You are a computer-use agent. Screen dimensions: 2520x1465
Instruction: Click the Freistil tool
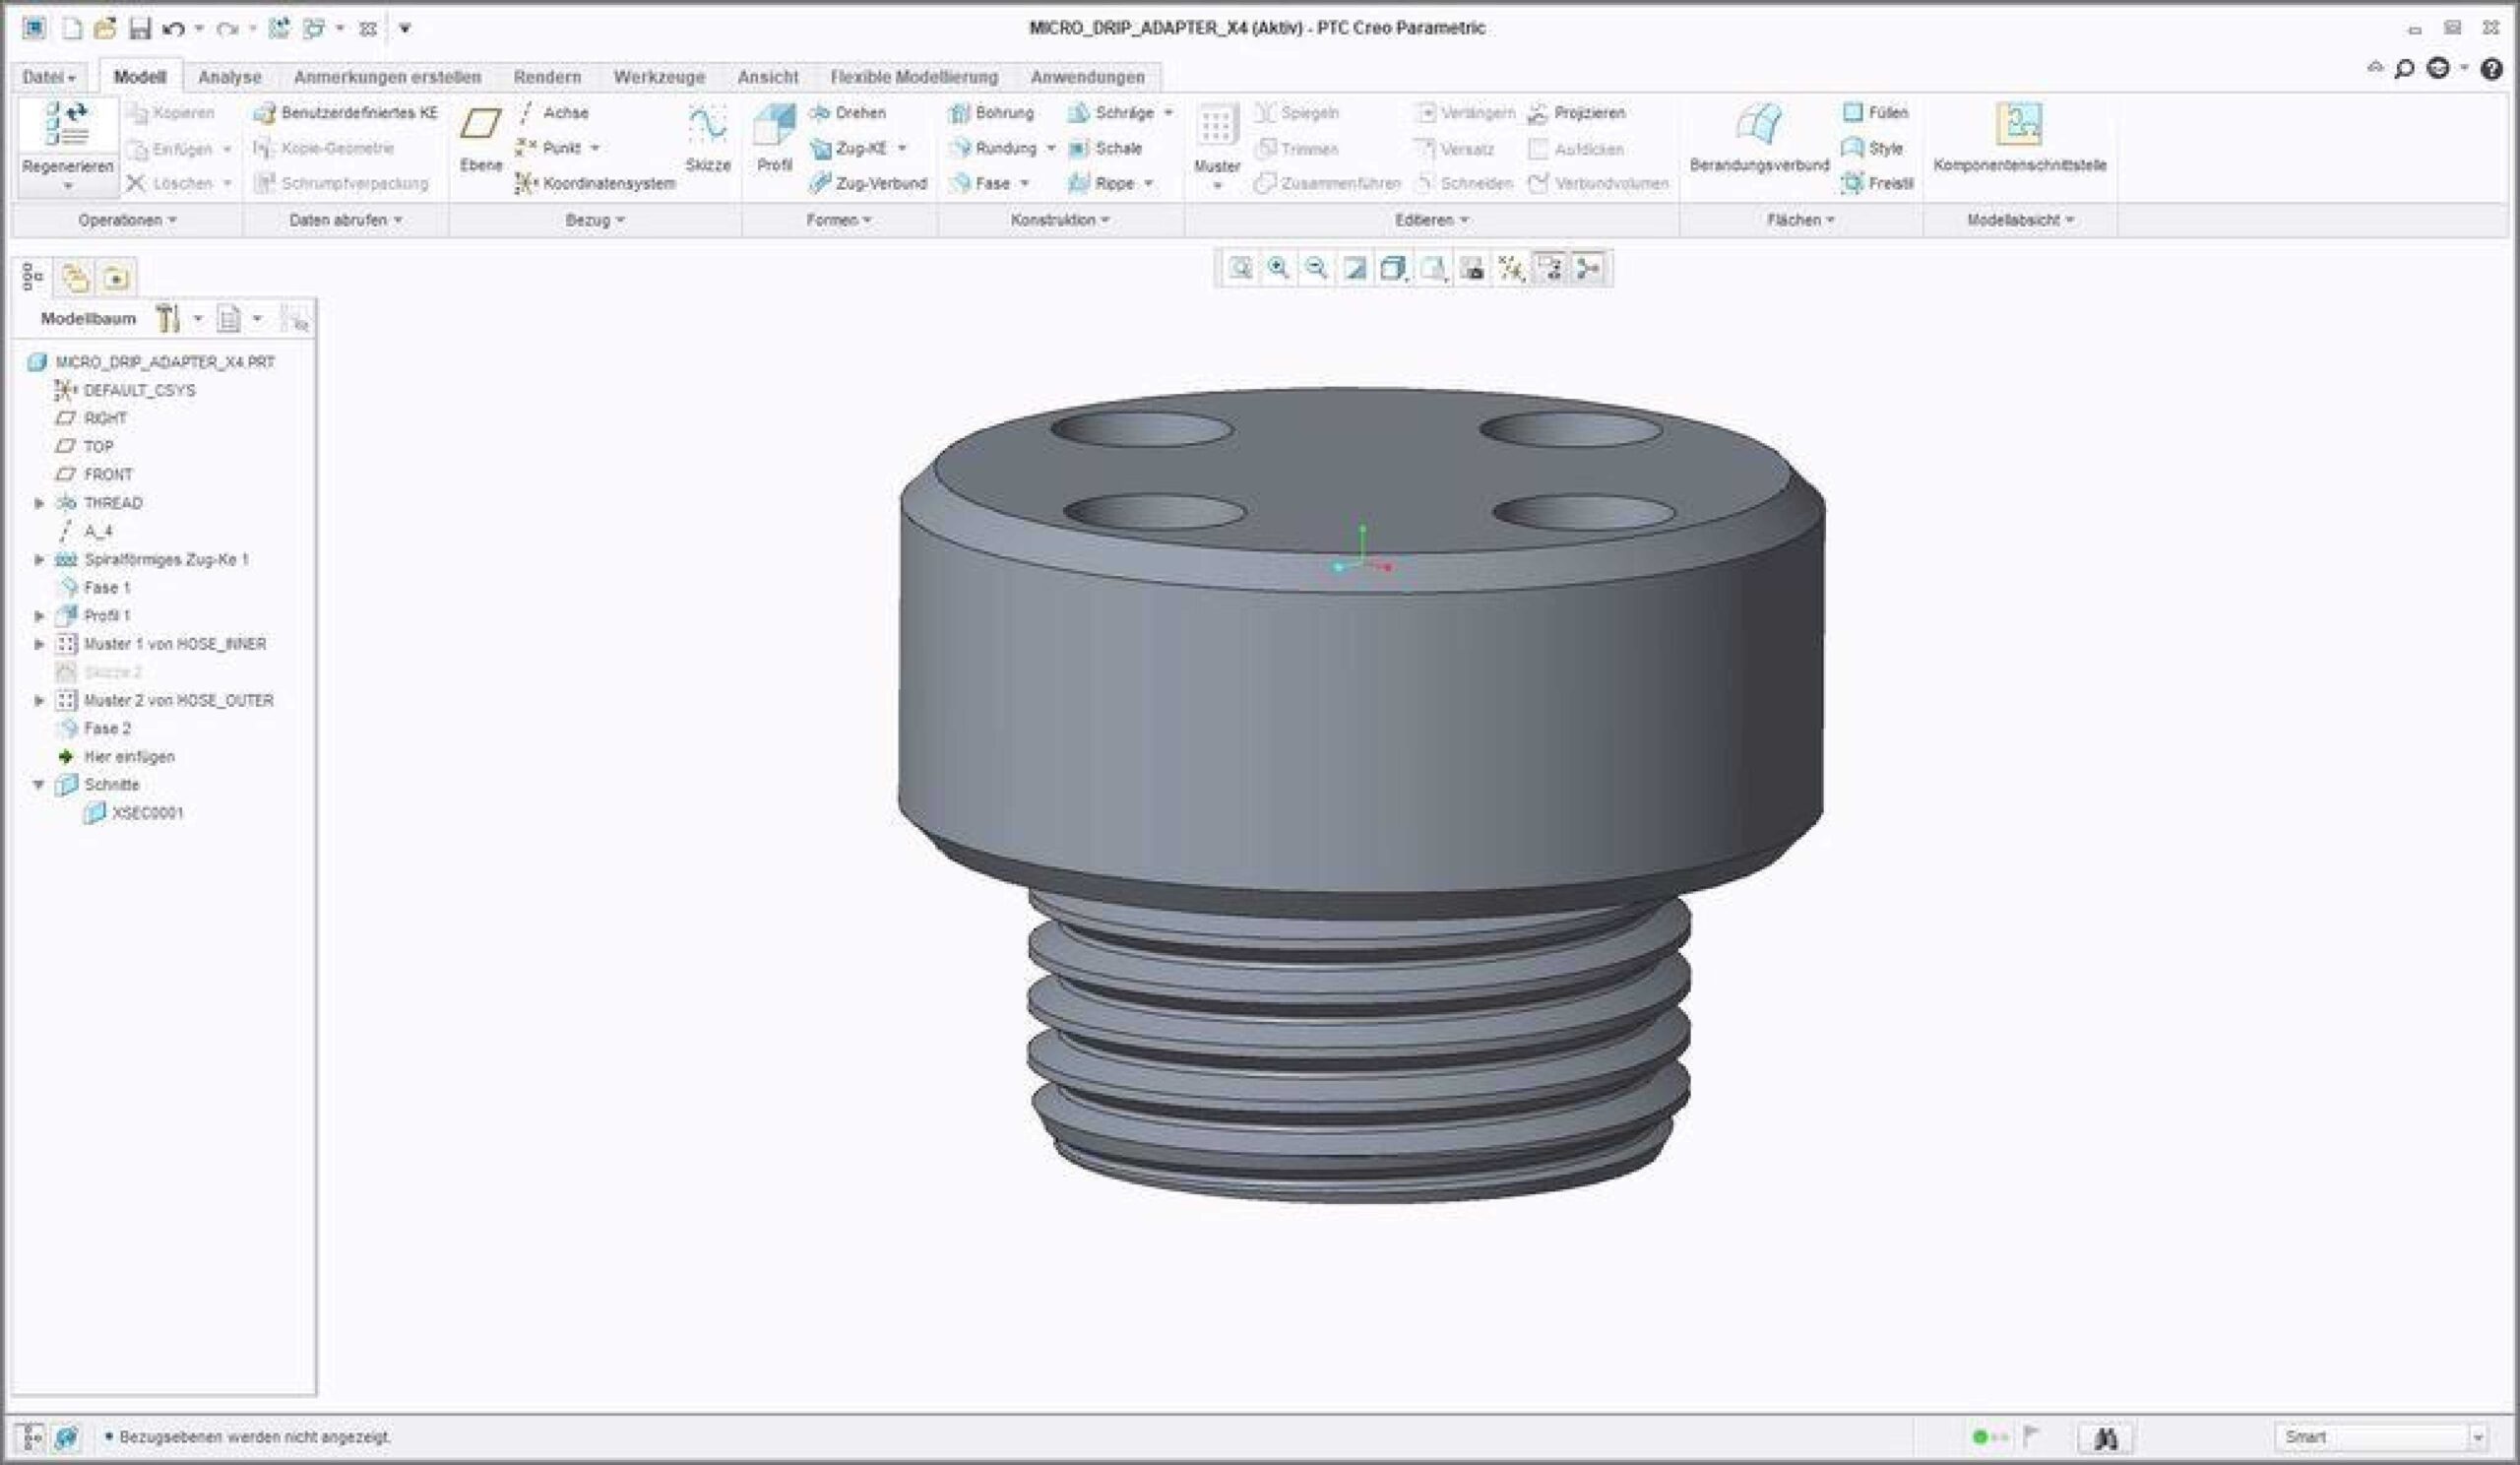1878,183
